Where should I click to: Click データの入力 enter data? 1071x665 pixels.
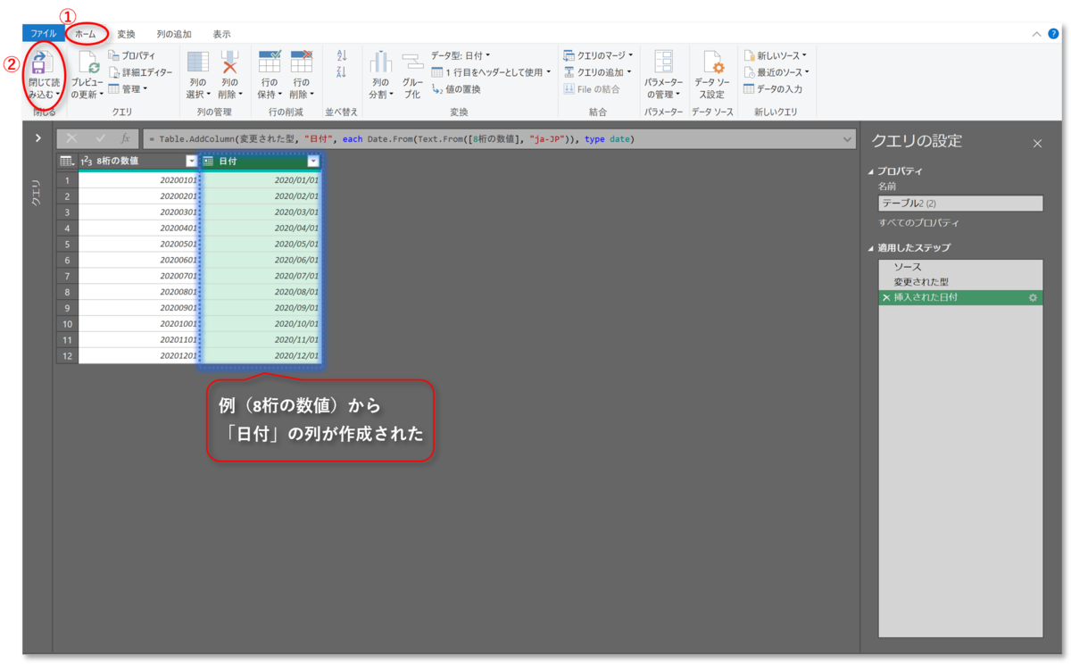coord(773,88)
